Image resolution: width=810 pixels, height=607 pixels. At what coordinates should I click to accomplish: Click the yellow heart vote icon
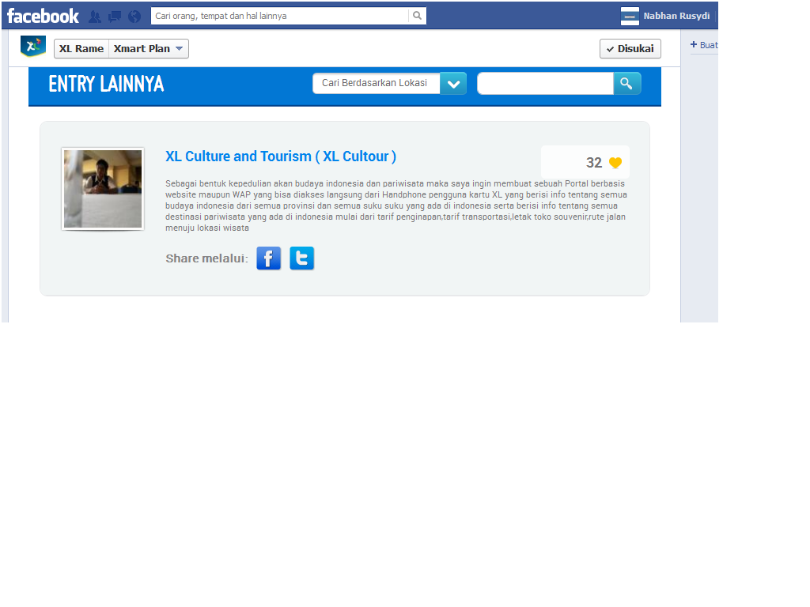(615, 163)
